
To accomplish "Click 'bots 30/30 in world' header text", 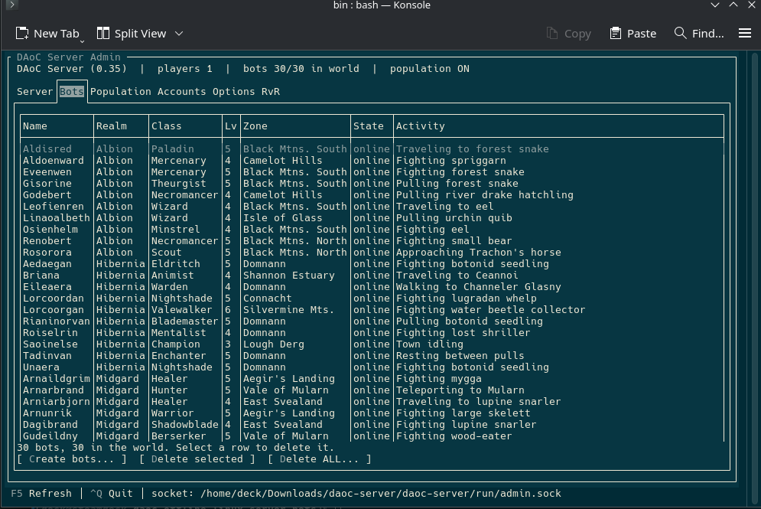I will click(x=301, y=69).
